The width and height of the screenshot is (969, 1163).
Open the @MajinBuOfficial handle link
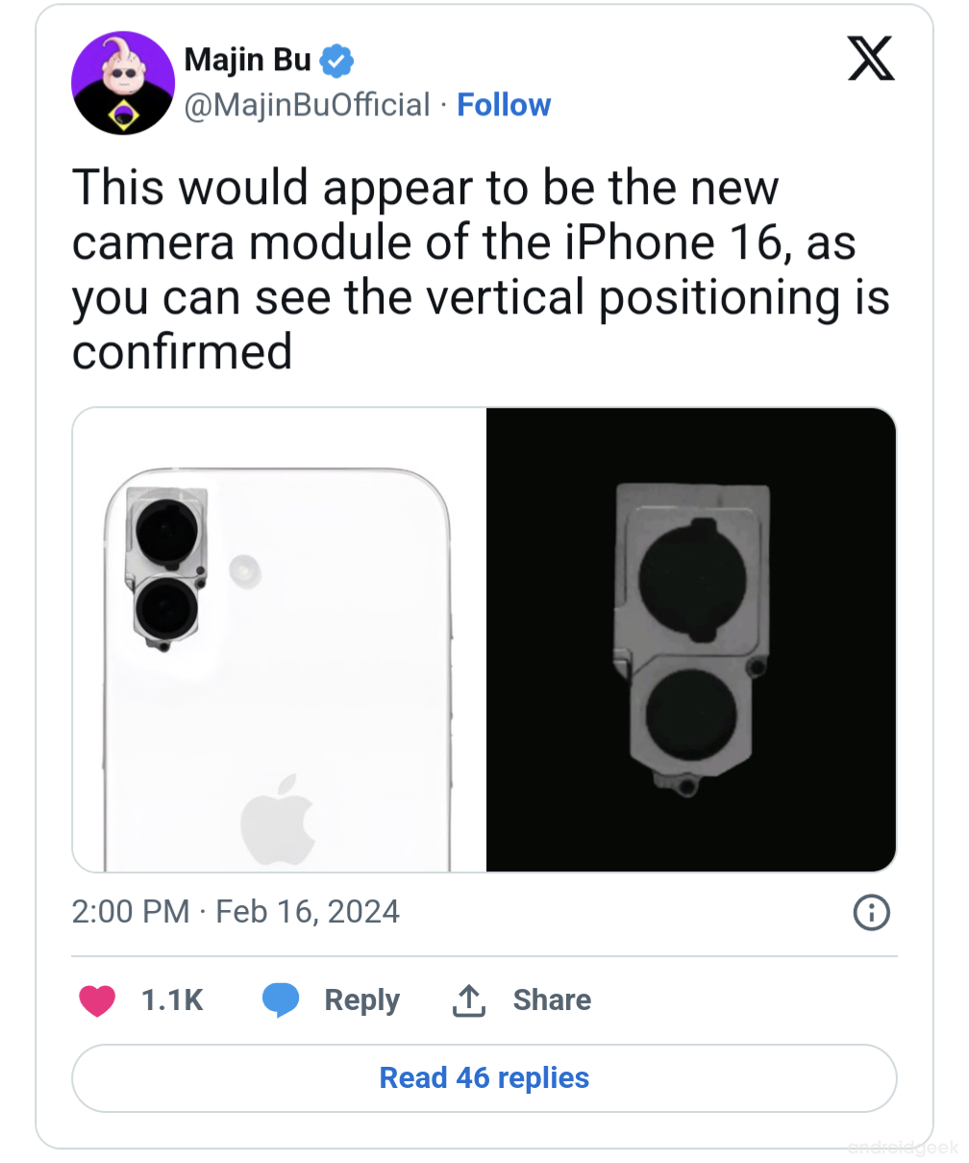[307, 105]
